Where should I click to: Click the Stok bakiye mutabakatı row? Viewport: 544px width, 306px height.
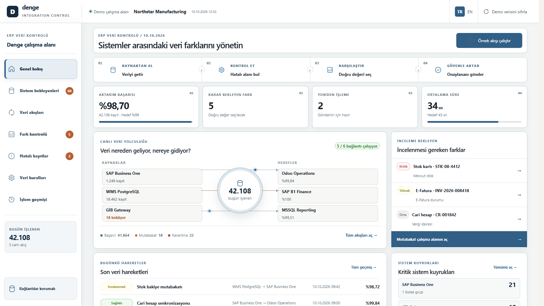pos(240,287)
